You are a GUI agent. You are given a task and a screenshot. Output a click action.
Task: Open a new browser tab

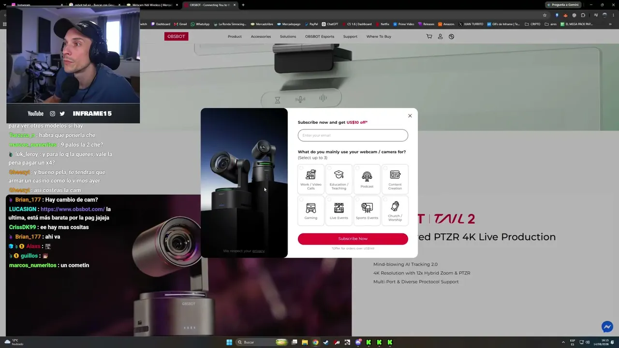tap(243, 5)
